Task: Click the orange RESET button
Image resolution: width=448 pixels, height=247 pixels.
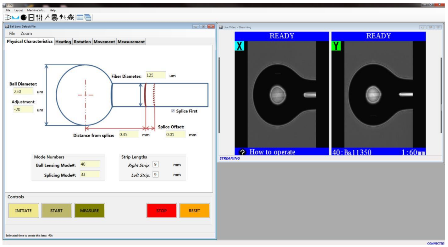Action: coord(194,210)
